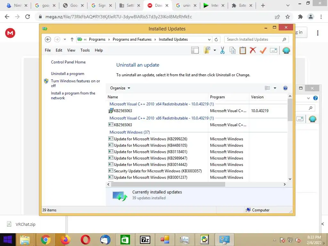Open Control Panel Home link
This screenshot has height=246, width=328.
(68, 62)
